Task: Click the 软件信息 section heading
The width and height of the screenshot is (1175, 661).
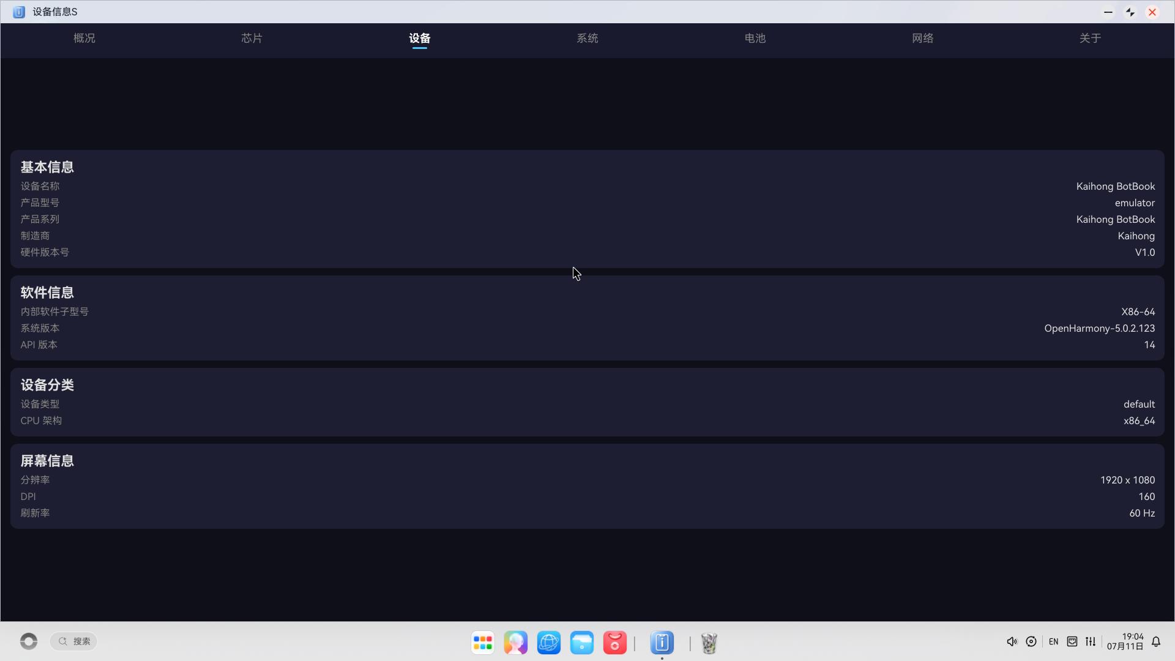Action: click(47, 293)
